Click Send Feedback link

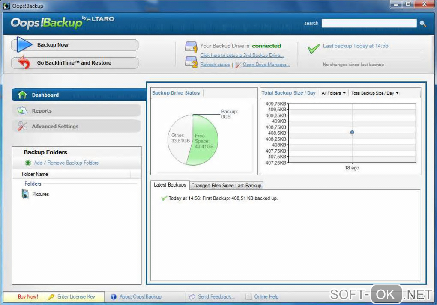pos(216,296)
